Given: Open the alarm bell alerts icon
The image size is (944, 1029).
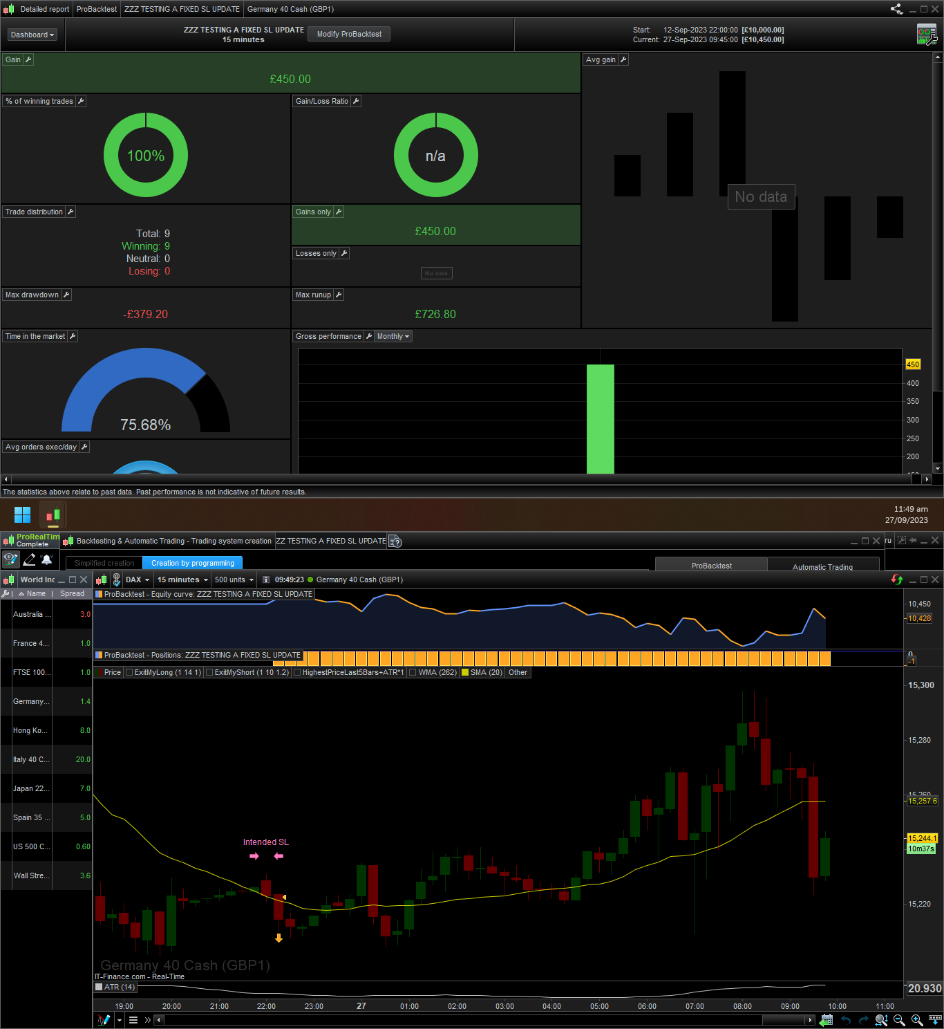Looking at the screenshot, I should point(47,559).
